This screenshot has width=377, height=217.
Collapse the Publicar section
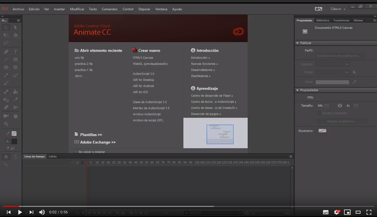tap(298, 43)
